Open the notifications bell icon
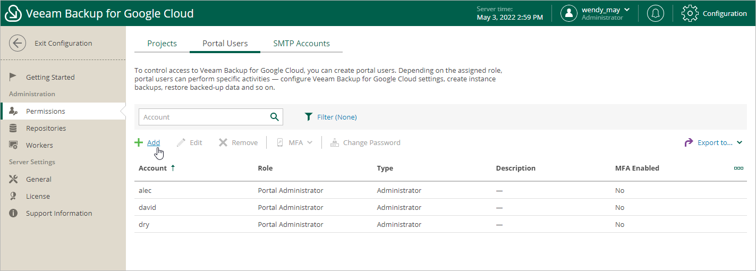This screenshot has width=756, height=271. pyautogui.click(x=656, y=13)
